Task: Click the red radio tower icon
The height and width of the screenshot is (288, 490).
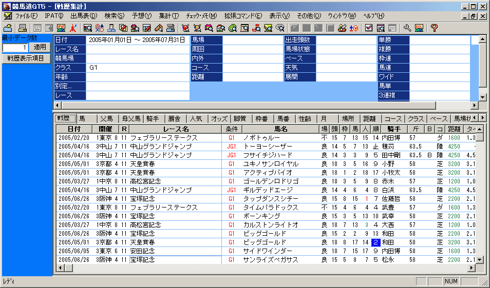Action: 73,28
